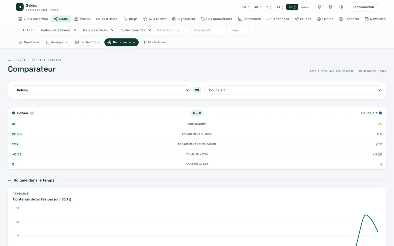Focus the Journaliste input field
The width and height of the screenshot is (394, 246).
click(209, 30)
